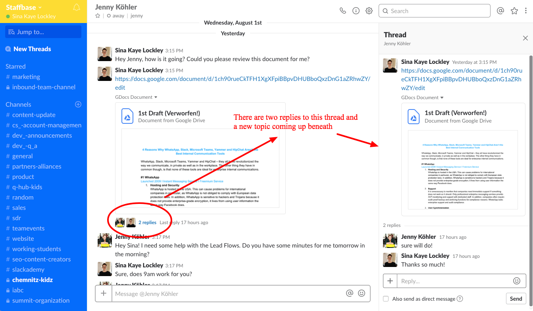533x311 pixels.
Task: Click the Search input field
Action: tap(435, 11)
